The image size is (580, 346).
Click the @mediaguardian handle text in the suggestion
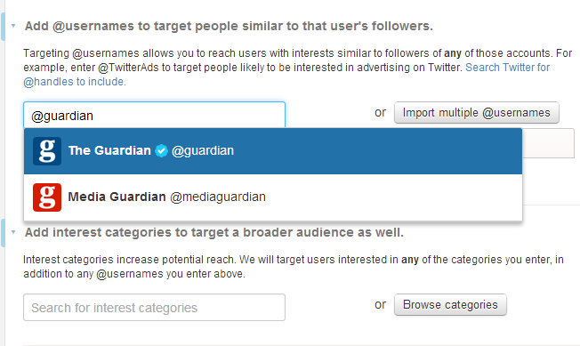pos(218,197)
